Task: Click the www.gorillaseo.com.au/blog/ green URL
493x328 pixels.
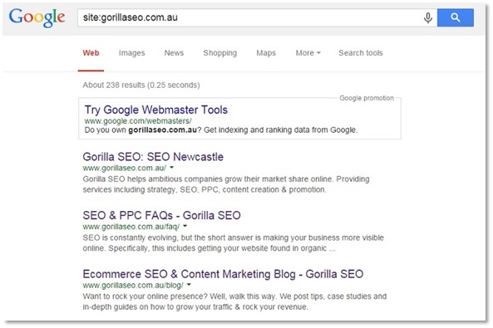Action: pos(133,286)
